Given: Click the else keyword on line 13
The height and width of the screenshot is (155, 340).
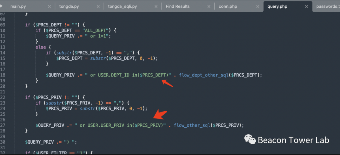Looking at the screenshot, I should [40, 47].
